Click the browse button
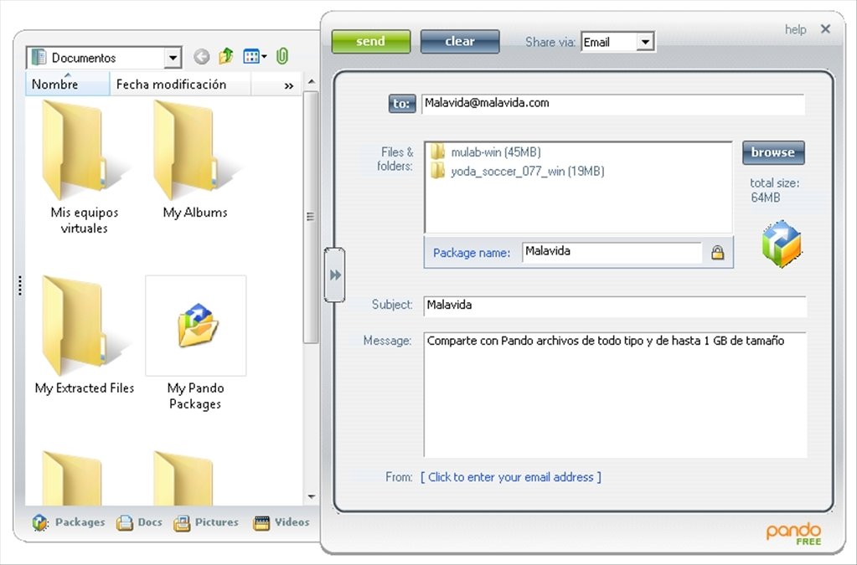 click(x=773, y=152)
